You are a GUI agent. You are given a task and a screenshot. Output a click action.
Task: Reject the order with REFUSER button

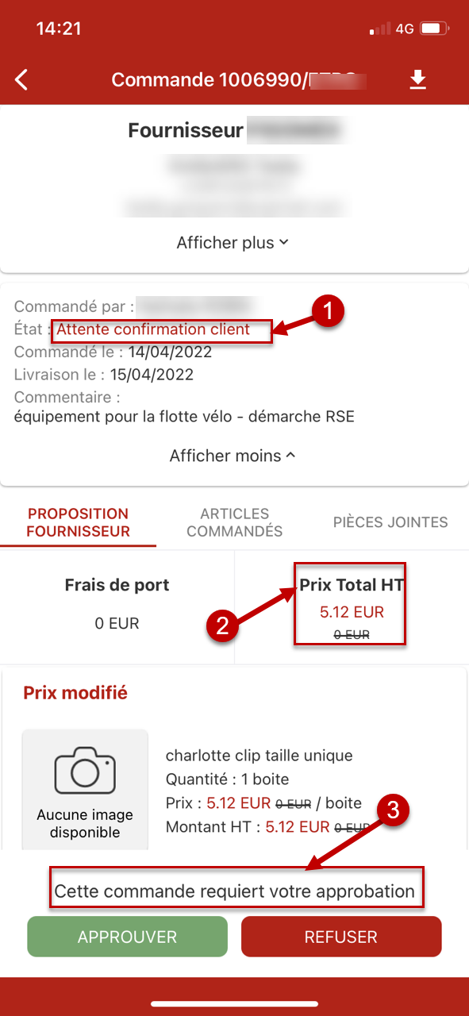pos(341,937)
